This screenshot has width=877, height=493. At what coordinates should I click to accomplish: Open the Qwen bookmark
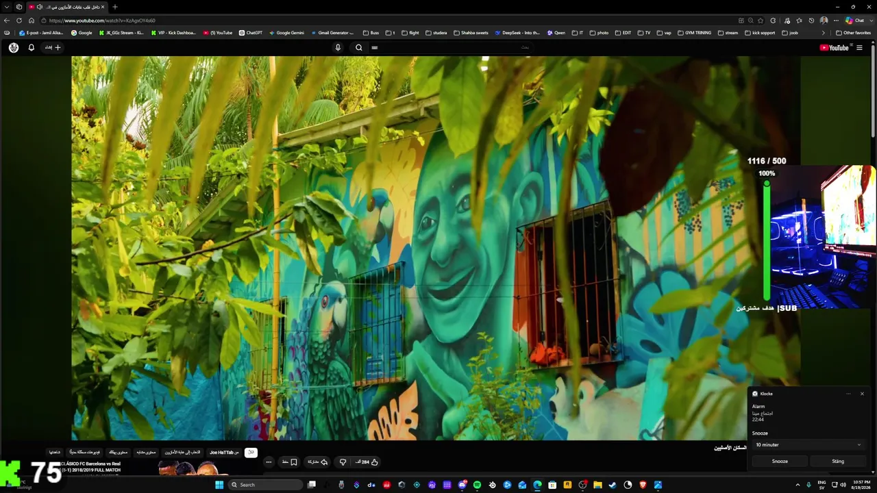(x=556, y=33)
